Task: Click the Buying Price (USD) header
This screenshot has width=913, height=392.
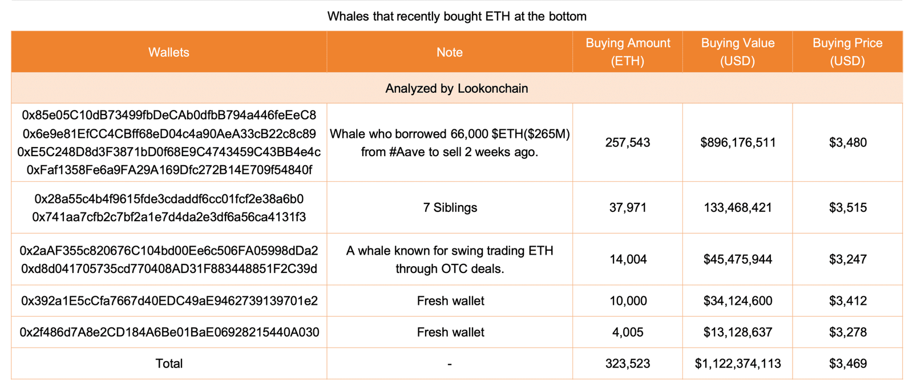Action: (x=847, y=52)
